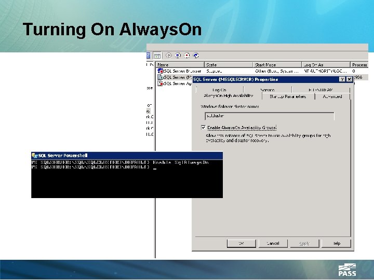Click the Apply button
The width and height of the screenshot is (374, 280).
tap(304, 243)
